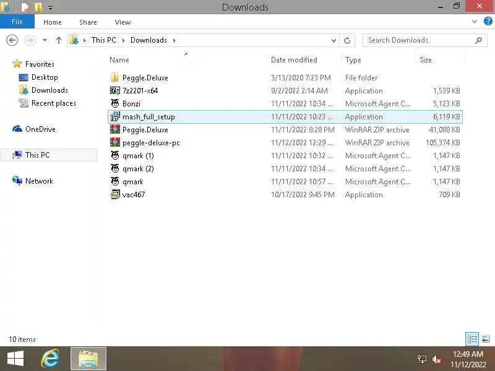This screenshot has height=371, width=495.
Task: Sort by Date modified column
Action: [294, 59]
